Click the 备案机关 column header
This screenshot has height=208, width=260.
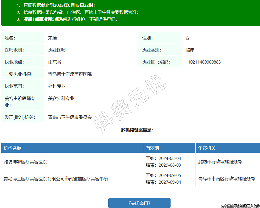[x=207, y=148]
